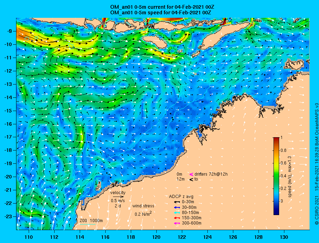Click the black ADCP 0-30m double arrow

[x=177, y=202]
